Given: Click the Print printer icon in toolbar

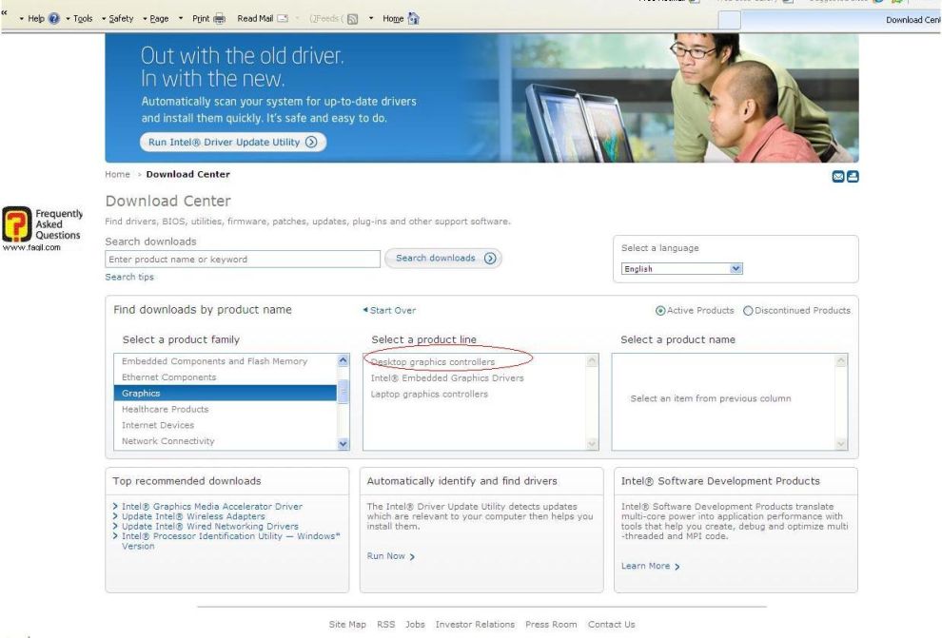Looking at the screenshot, I should click(220, 19).
